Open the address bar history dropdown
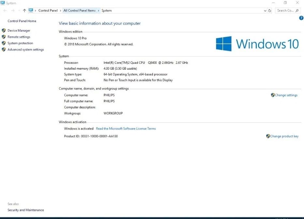304x219 pixels. [x=265, y=11]
